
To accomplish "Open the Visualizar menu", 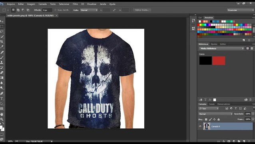I will (92, 4).
